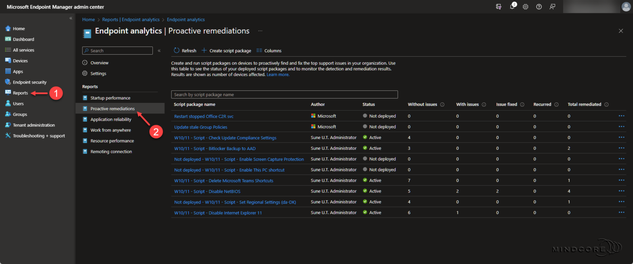
Task: Show info tooltip for Without issues
Action: click(442, 104)
